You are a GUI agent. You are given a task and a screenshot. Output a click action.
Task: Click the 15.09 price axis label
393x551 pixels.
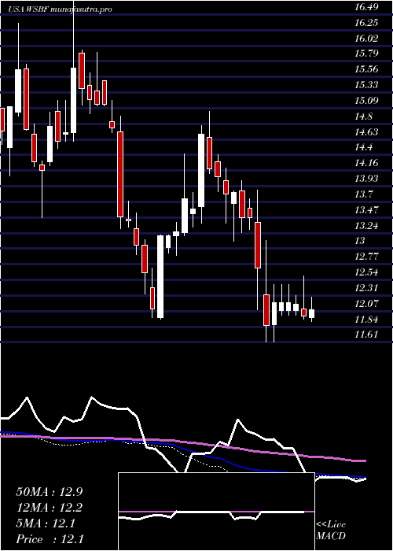pyautogui.click(x=366, y=101)
